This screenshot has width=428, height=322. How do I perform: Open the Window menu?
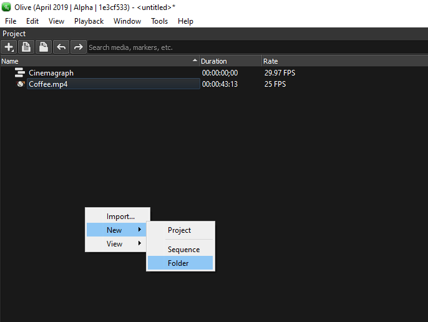(127, 21)
